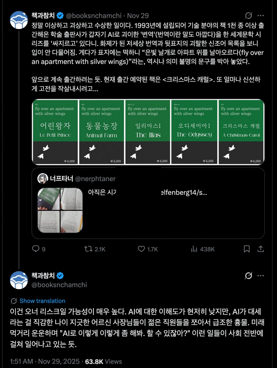Click the @booksnchamchi handle in second tweet
Screen dimensions: 277x368
pos(59,285)
